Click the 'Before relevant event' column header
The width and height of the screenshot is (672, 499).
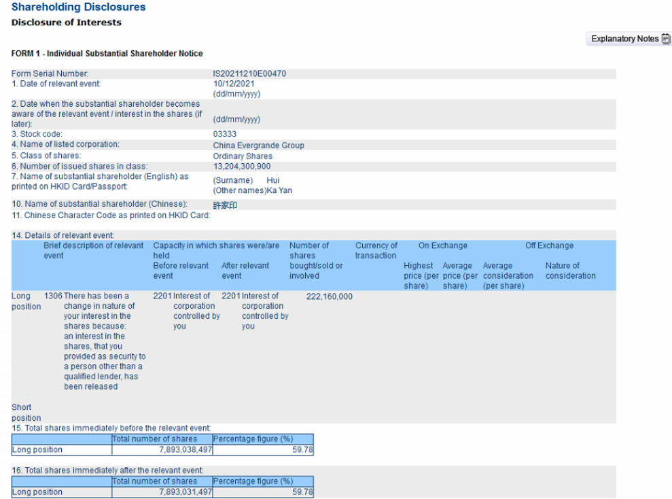click(x=181, y=271)
